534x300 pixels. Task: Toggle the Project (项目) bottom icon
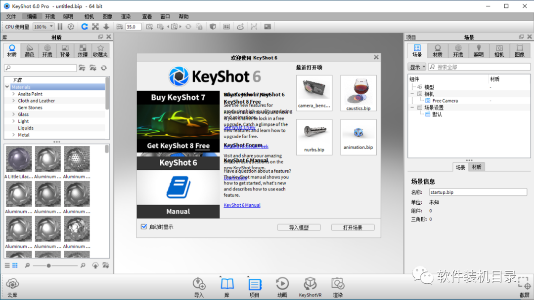255,288
